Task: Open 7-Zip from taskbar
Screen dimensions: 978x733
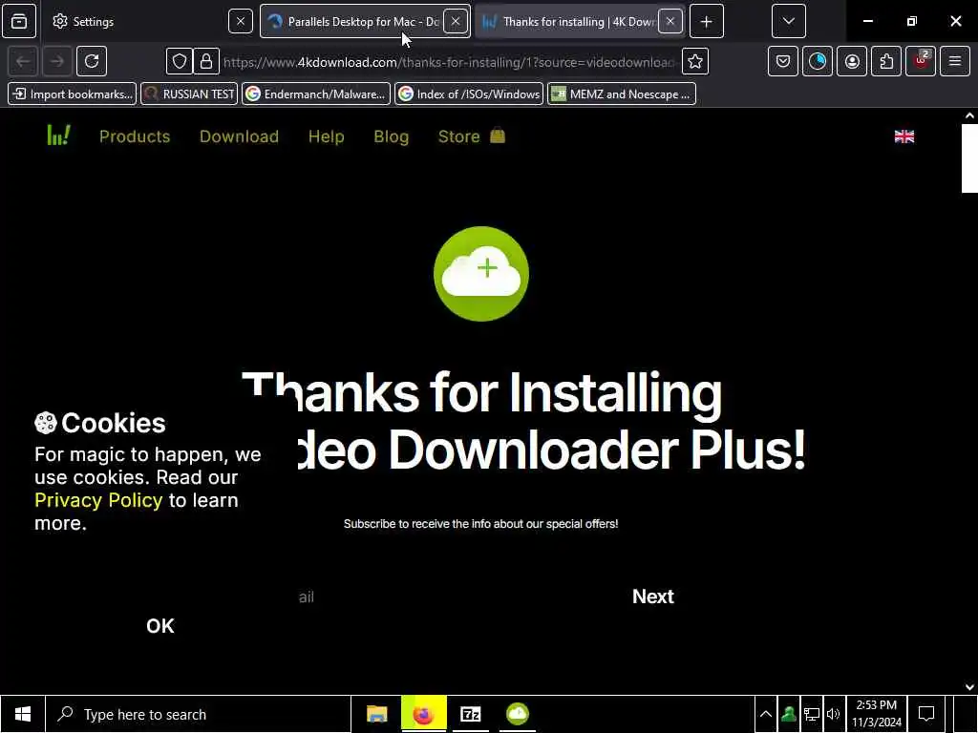Action: [x=470, y=714]
